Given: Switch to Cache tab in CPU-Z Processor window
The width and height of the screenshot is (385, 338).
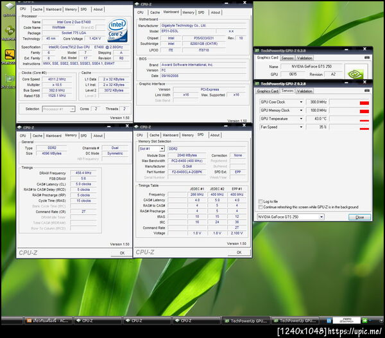Looking at the screenshot, I should click(x=37, y=10).
